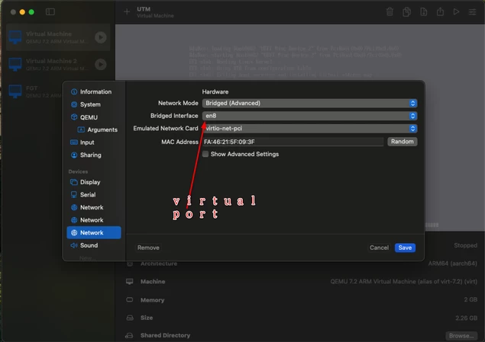Select the second Network device entry

click(94, 220)
